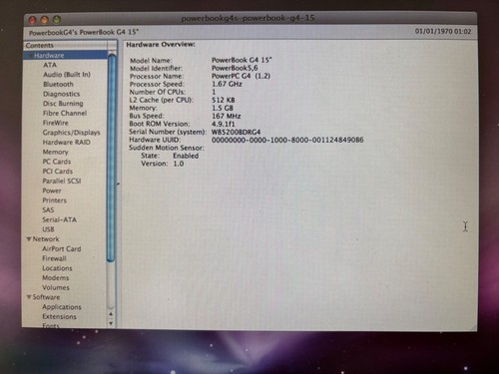Image resolution: width=499 pixels, height=374 pixels.
Task: Click the Hardware Overview heading
Action: tap(161, 44)
